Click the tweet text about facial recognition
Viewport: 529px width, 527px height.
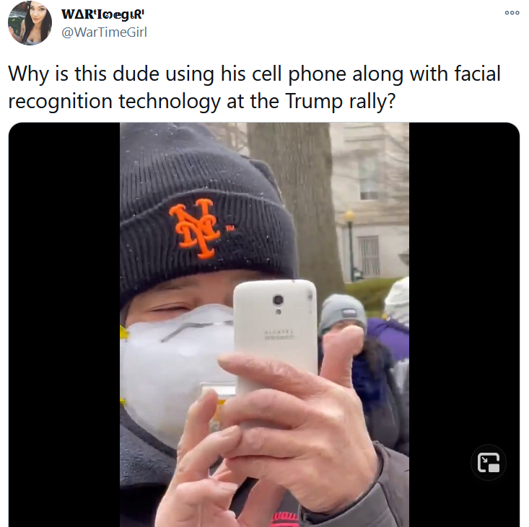[254, 87]
